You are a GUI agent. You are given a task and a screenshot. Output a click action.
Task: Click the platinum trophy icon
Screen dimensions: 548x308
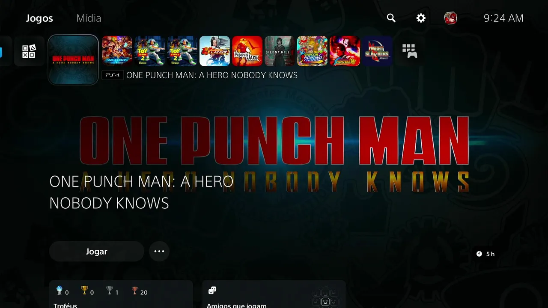click(x=60, y=291)
